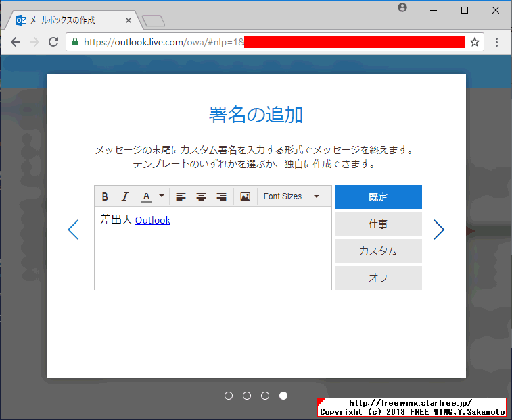The image size is (512, 420).
Task: Open a new browser tab
Action: point(154,20)
